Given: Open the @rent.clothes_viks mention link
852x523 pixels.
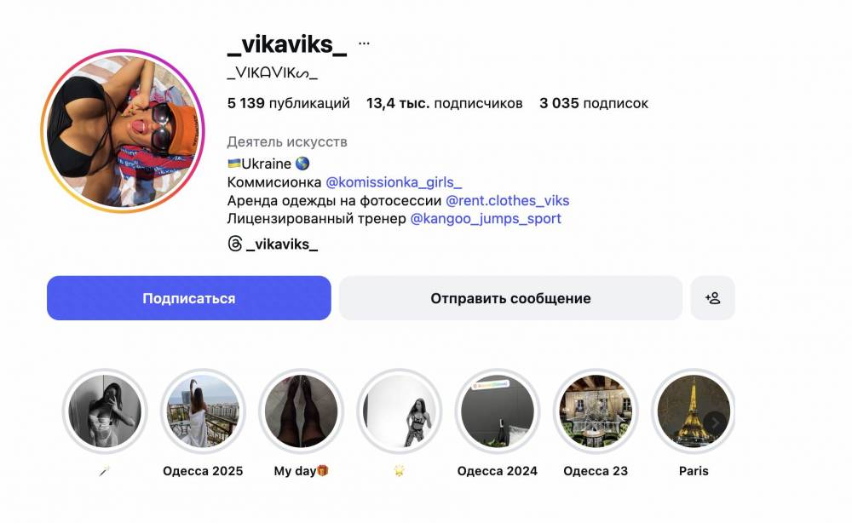Looking at the screenshot, I should tap(508, 200).
